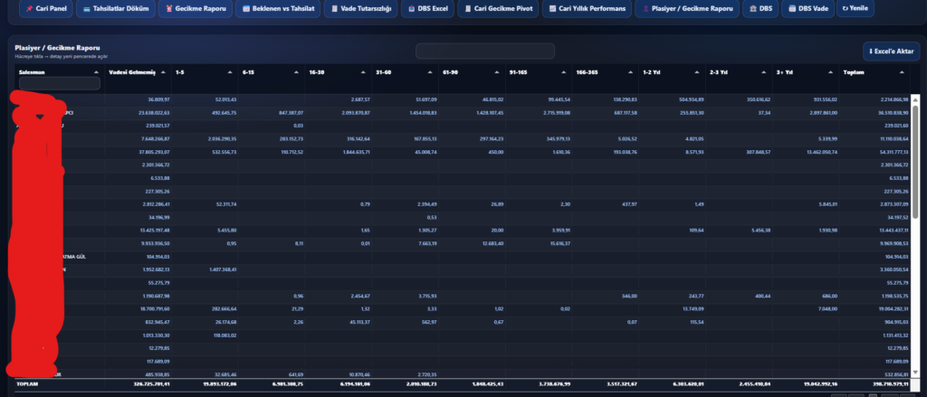Sort the 16-30 days column
927x397 pixels.
(364, 72)
